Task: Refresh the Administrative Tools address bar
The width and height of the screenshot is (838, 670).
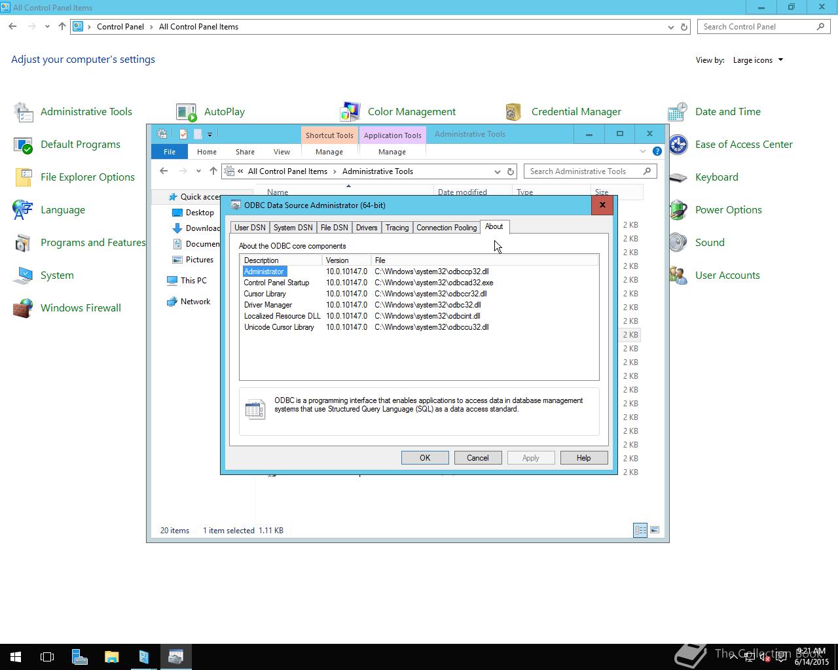Action: pyautogui.click(x=511, y=171)
